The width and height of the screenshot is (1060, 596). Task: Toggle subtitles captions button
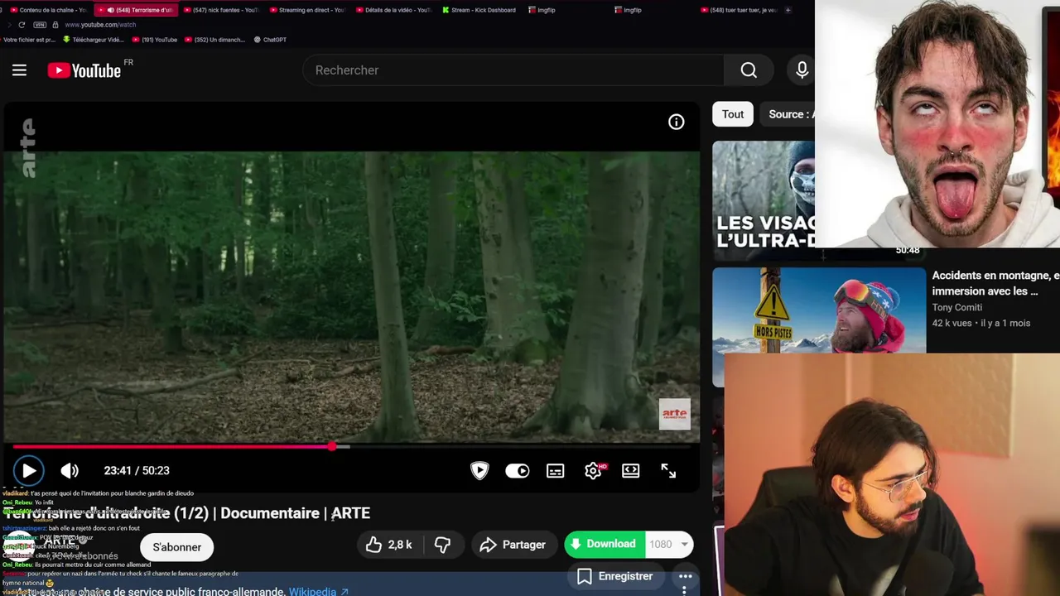(556, 471)
